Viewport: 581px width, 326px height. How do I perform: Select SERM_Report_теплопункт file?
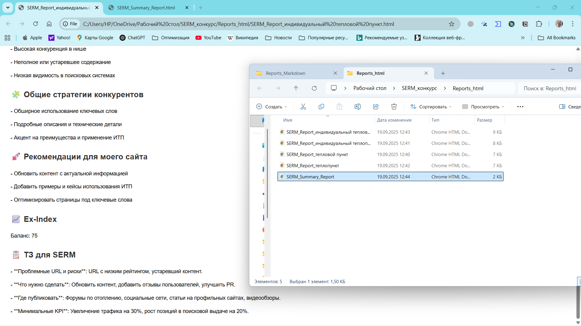pos(390,166)
